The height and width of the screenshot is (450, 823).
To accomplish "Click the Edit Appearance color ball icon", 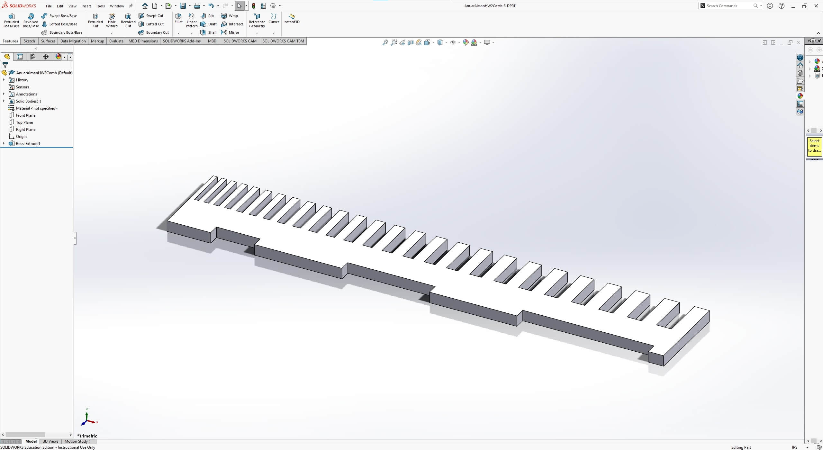I will 466,42.
